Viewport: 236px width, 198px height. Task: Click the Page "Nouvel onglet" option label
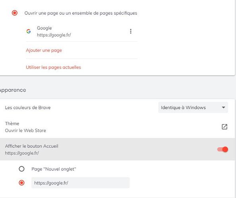pyautogui.click(x=54, y=169)
